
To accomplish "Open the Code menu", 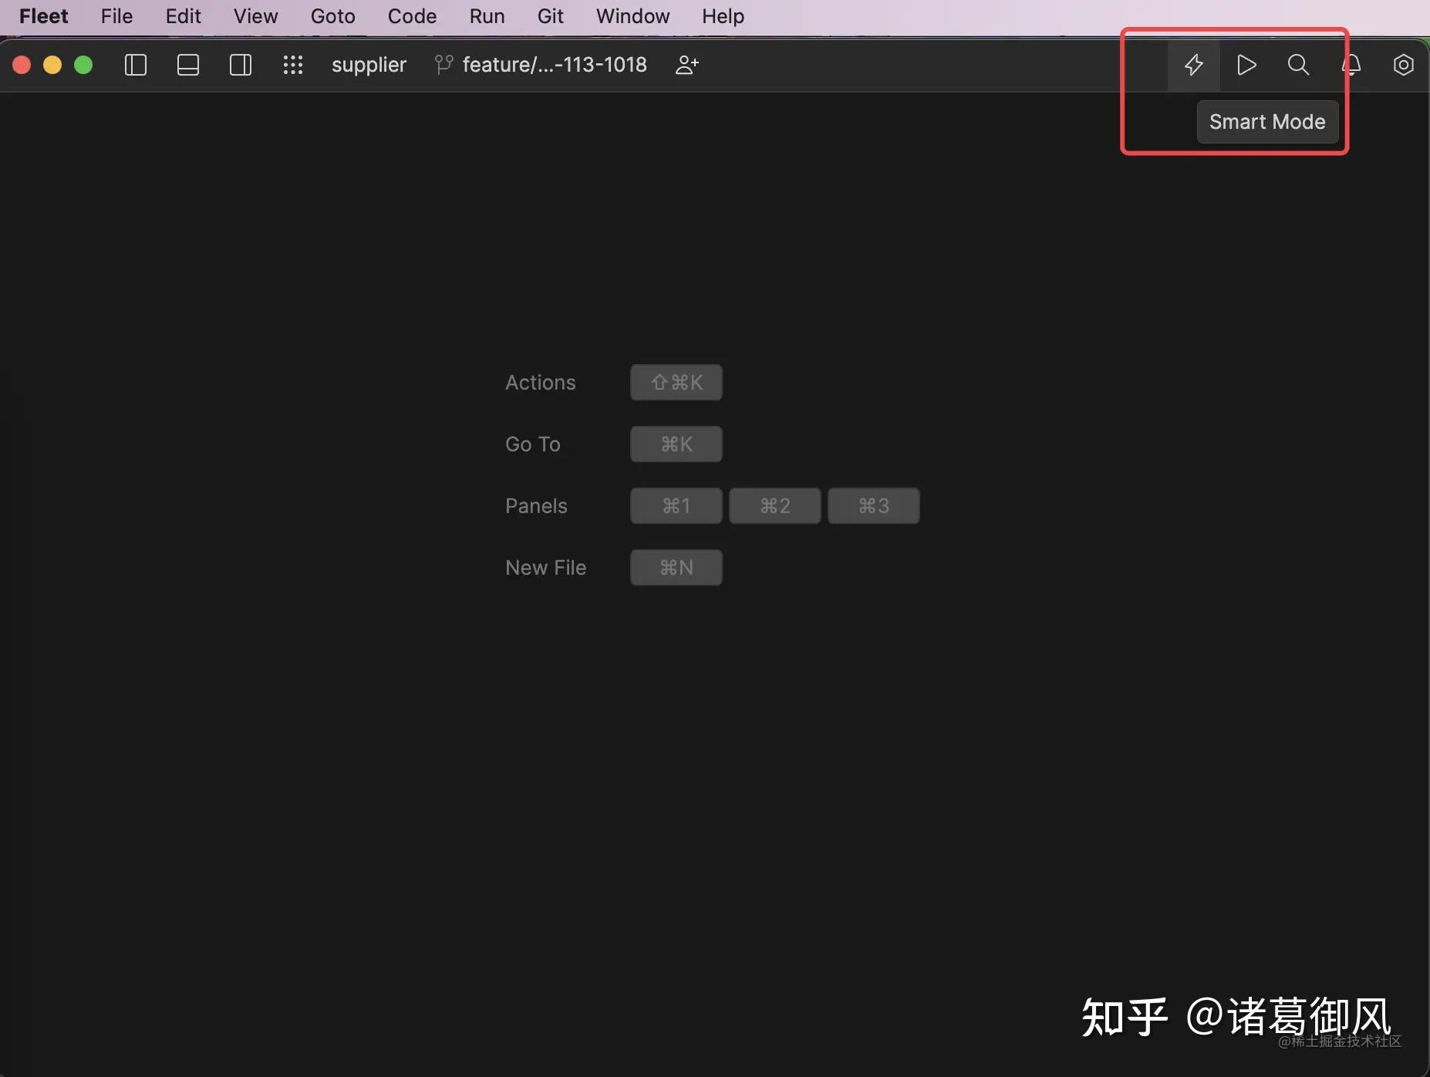I will (x=413, y=15).
